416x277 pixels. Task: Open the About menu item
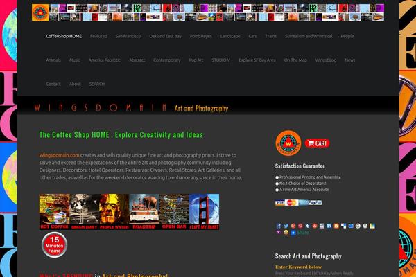click(75, 84)
